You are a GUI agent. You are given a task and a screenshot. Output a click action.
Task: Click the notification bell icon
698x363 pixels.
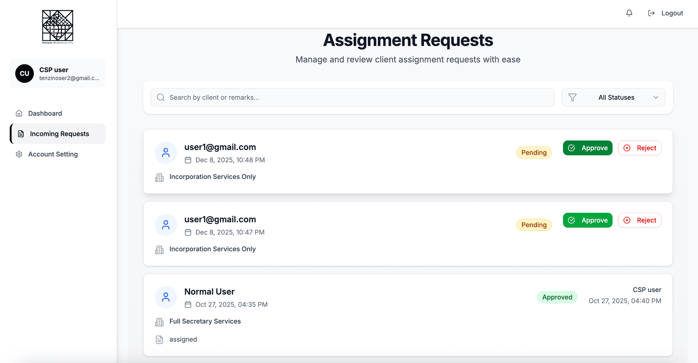click(629, 13)
